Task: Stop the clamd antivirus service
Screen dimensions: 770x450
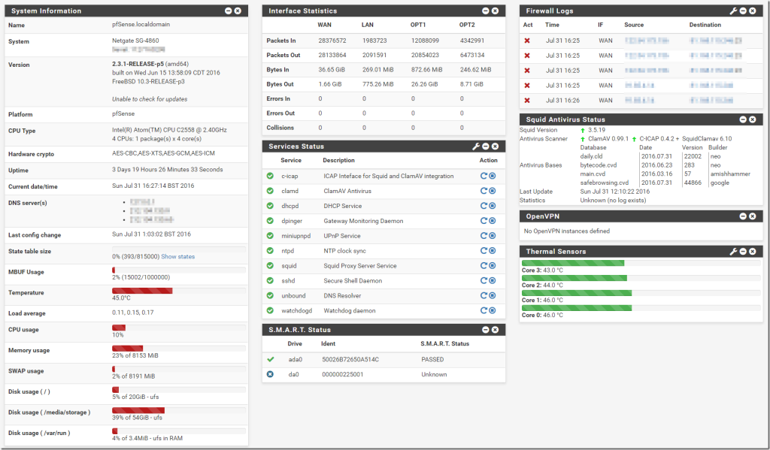Action: [x=493, y=191]
